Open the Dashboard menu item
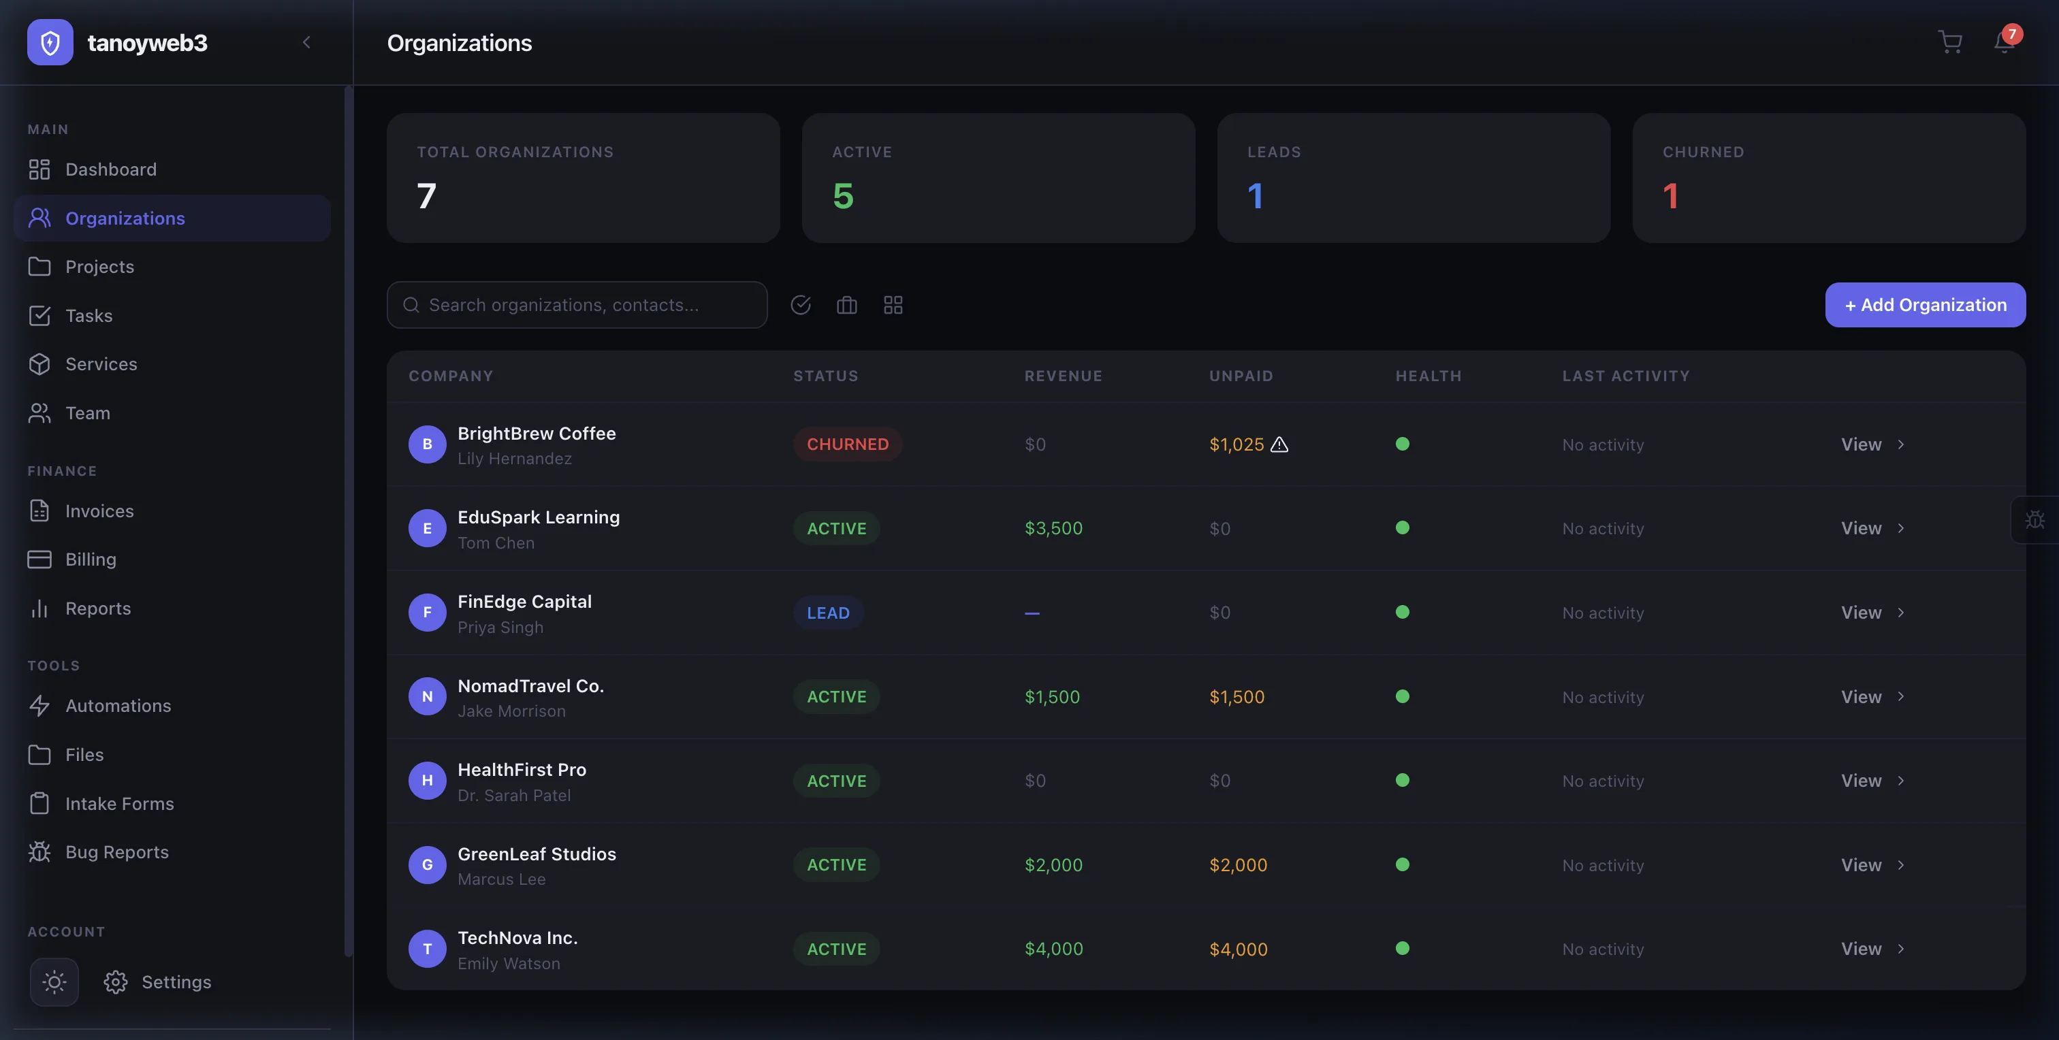2059x1040 pixels. pyautogui.click(x=110, y=169)
